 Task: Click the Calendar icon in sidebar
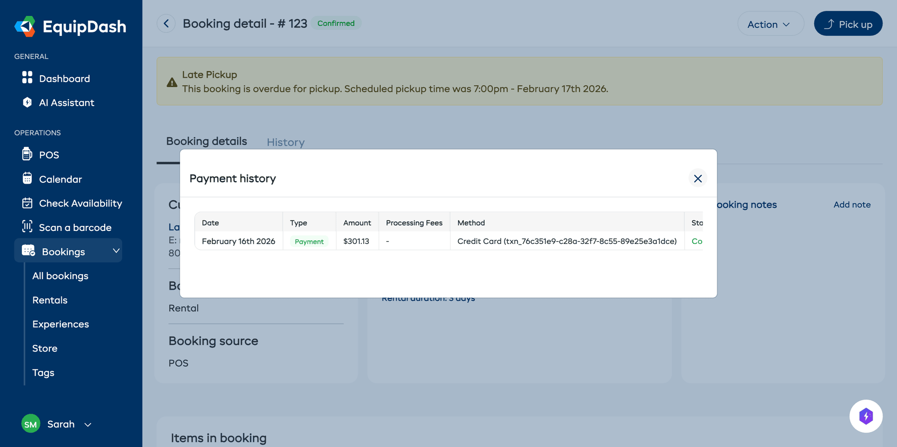click(x=27, y=178)
